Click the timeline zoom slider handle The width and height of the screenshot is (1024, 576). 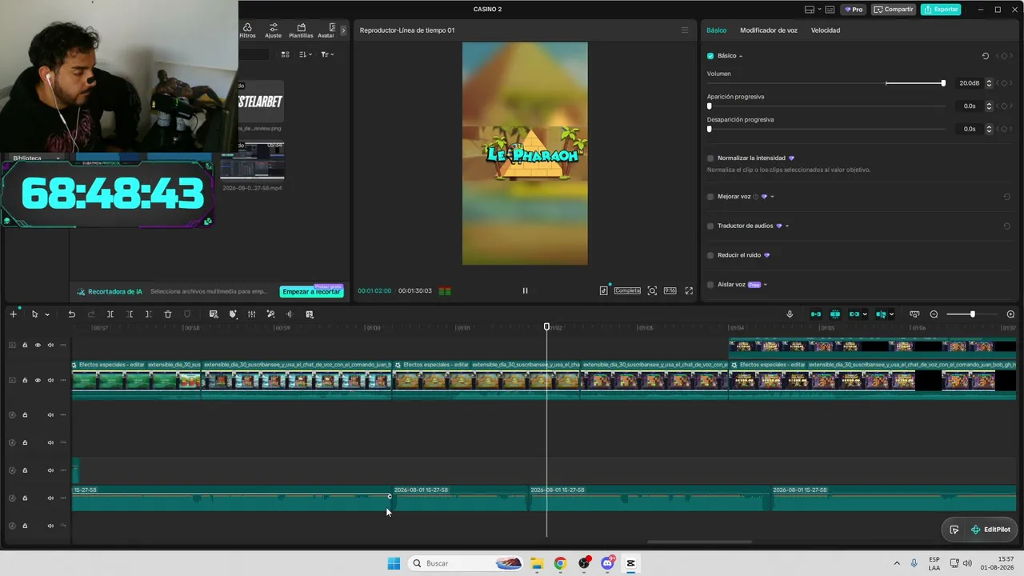pos(973,314)
